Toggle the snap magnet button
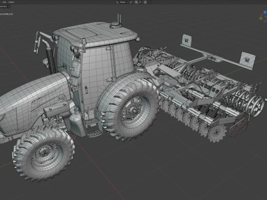Screen dimensions: 267x200 pos(136,2)
